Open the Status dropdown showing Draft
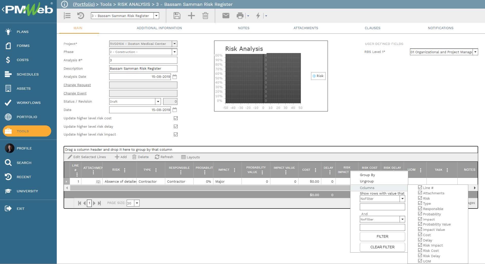The image size is (485, 264). 158,102
